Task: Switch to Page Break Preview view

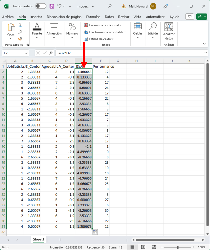Action: [x=154, y=247]
